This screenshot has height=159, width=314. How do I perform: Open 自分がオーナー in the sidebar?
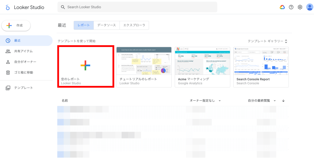(26, 62)
